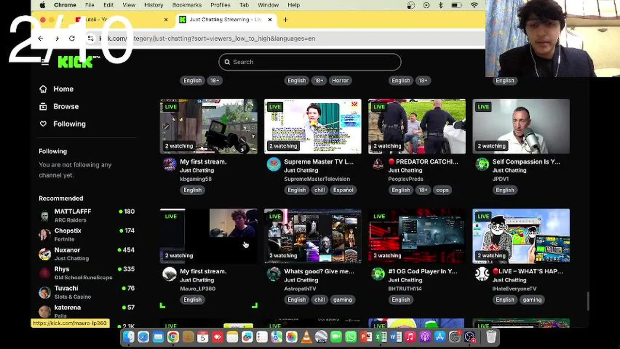The height and width of the screenshot is (349, 620).
Task: Open Word from the dock
Action: click(396, 337)
